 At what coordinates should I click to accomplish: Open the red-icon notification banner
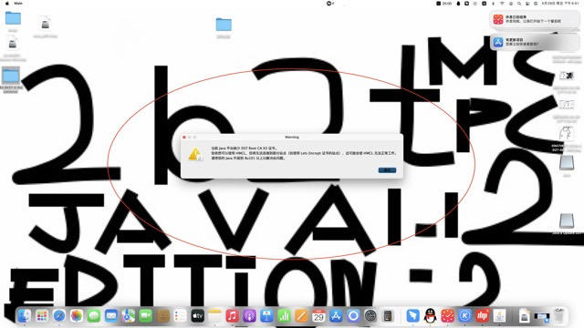coord(534,19)
